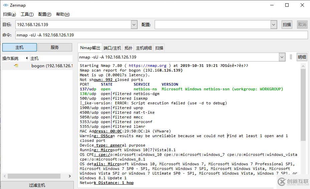Image resolution: width=310 pixels, height=189 pixels.
Task: Expand the 目标 target dropdown arrow
Action: [x=134, y=25]
